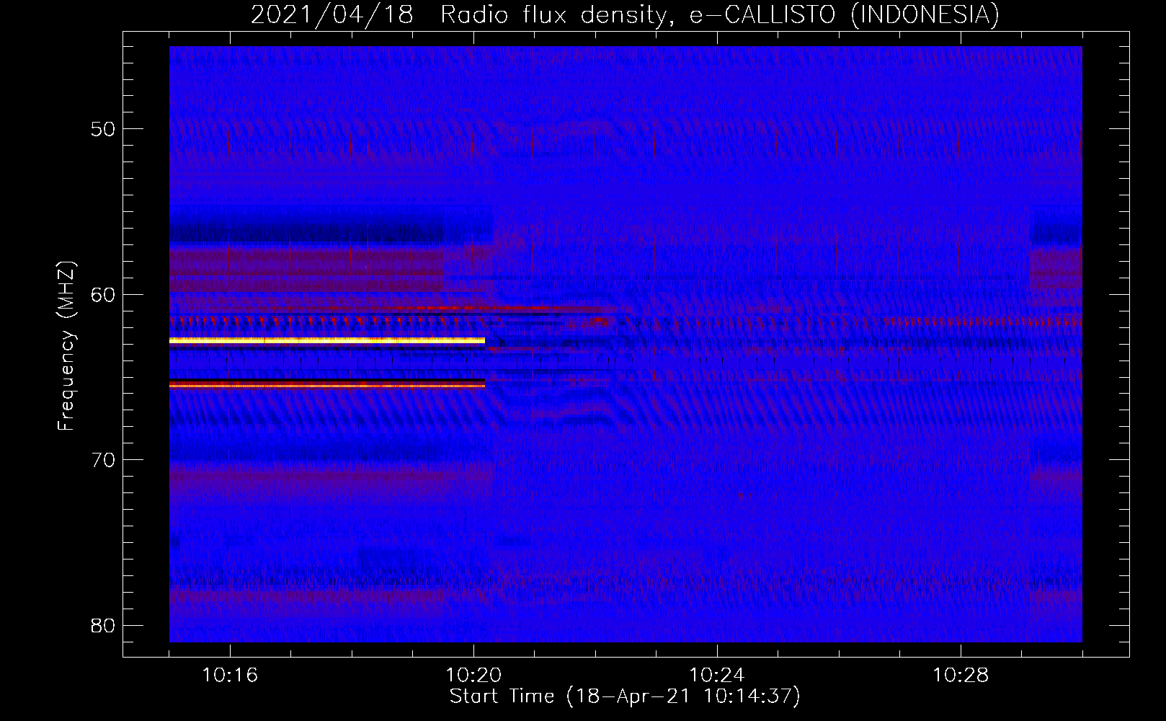Click the '10:20' time axis label
Viewport: 1166px width, 721px height.
[473, 675]
